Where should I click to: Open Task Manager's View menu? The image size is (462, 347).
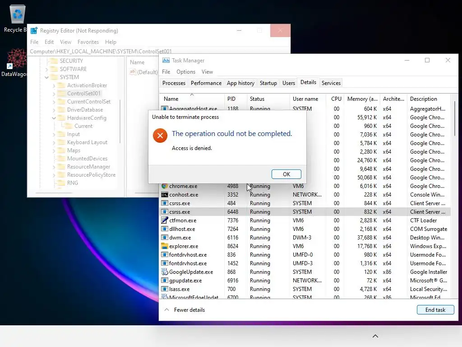click(207, 72)
